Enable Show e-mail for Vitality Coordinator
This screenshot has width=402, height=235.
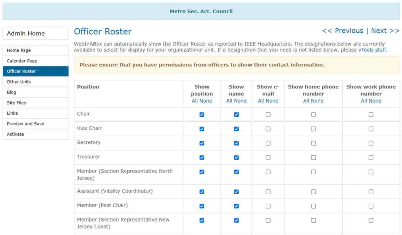268,192
